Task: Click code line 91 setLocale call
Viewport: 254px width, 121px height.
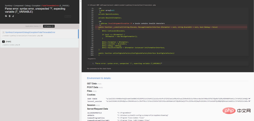Action: (113, 31)
